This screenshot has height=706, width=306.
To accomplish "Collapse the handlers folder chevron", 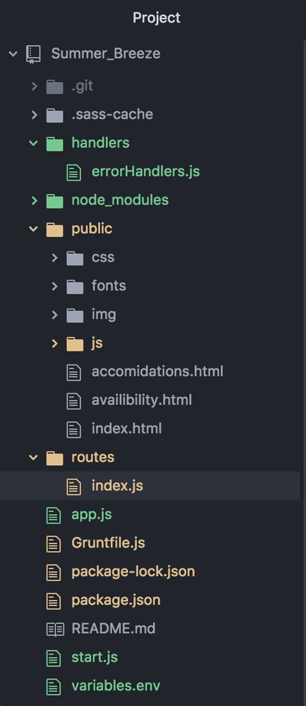I will tap(34, 143).
